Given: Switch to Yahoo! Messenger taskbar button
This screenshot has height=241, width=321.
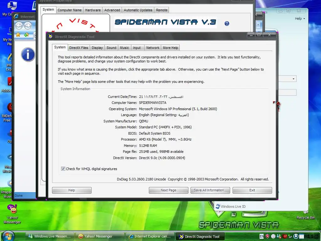Looking at the screenshot, I should click(100, 236).
